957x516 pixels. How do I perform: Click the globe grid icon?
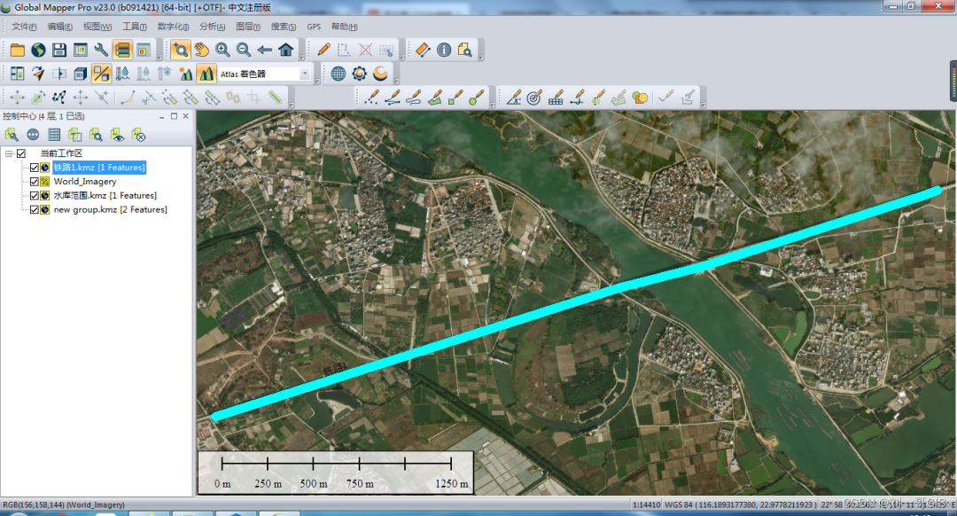[x=338, y=74]
